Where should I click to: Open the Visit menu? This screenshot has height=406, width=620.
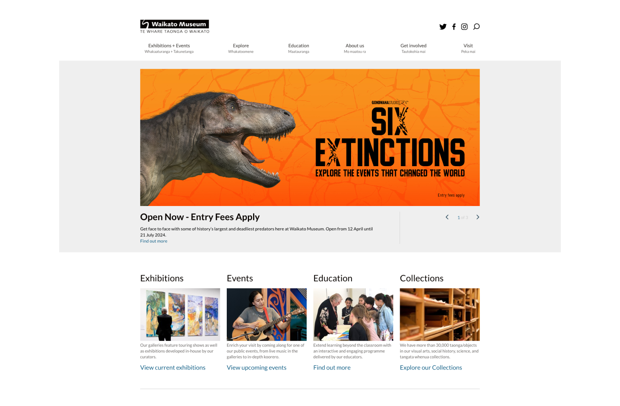tap(468, 48)
